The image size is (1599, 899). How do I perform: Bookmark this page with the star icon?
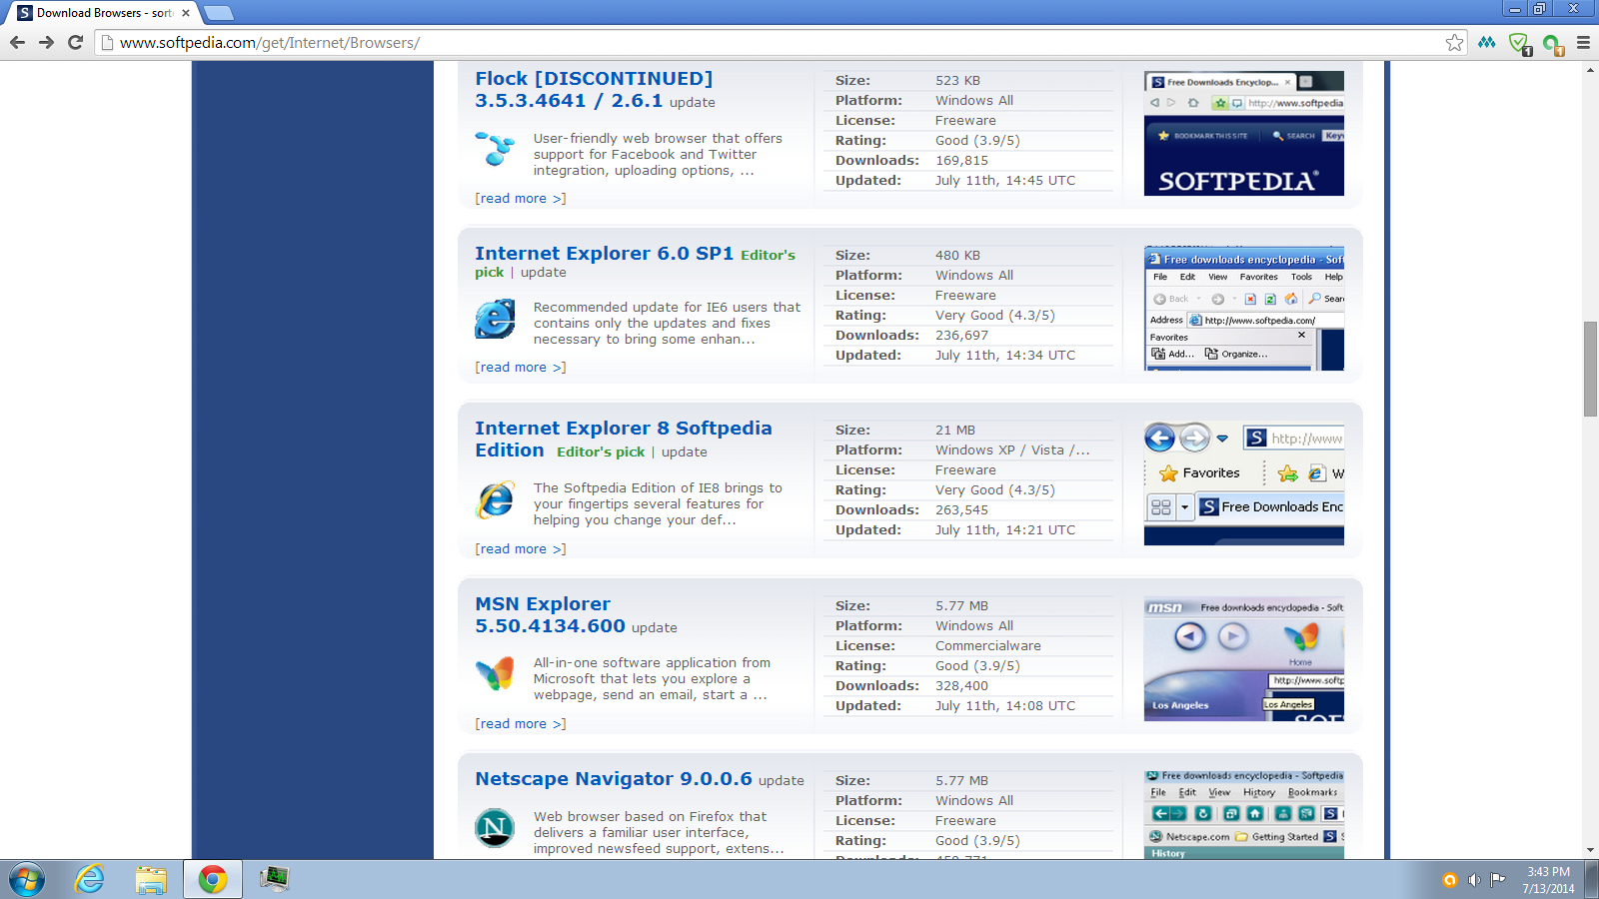click(1454, 42)
